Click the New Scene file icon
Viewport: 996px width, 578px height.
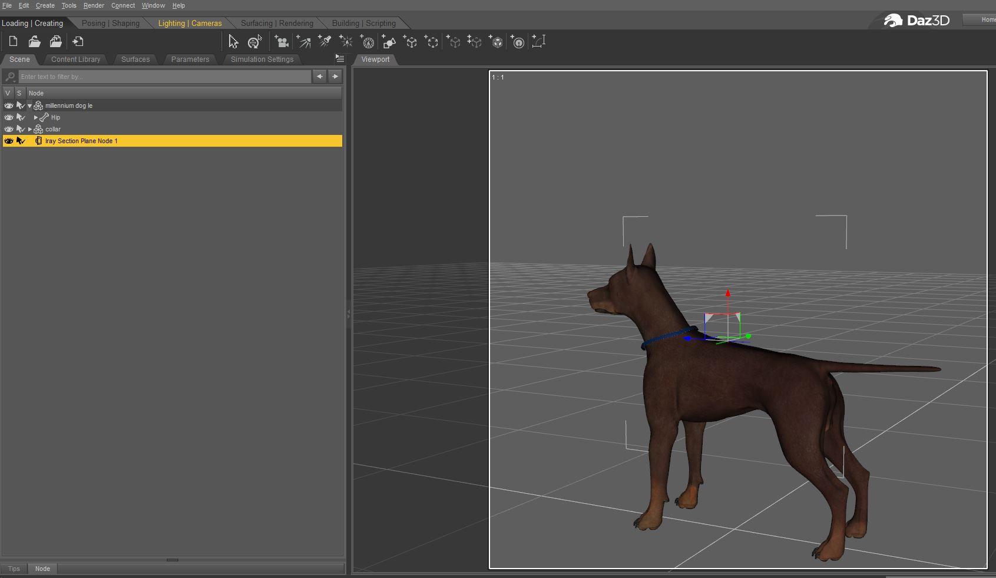coord(13,41)
